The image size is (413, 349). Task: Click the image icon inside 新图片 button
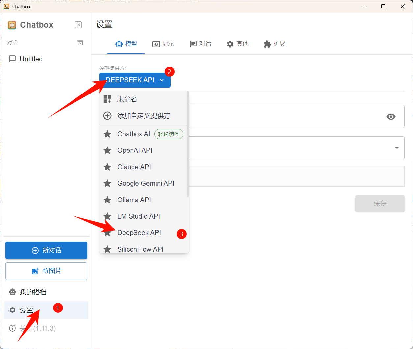pyautogui.click(x=35, y=271)
